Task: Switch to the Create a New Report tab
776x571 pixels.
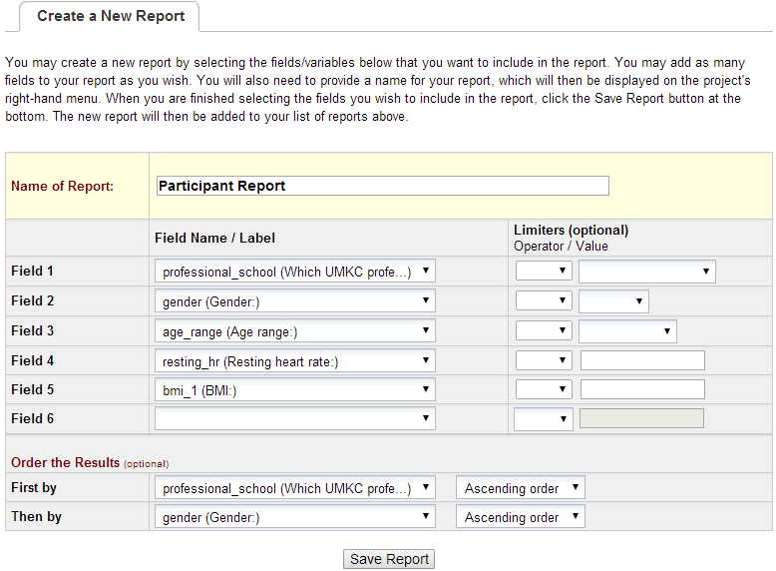Action: point(110,16)
